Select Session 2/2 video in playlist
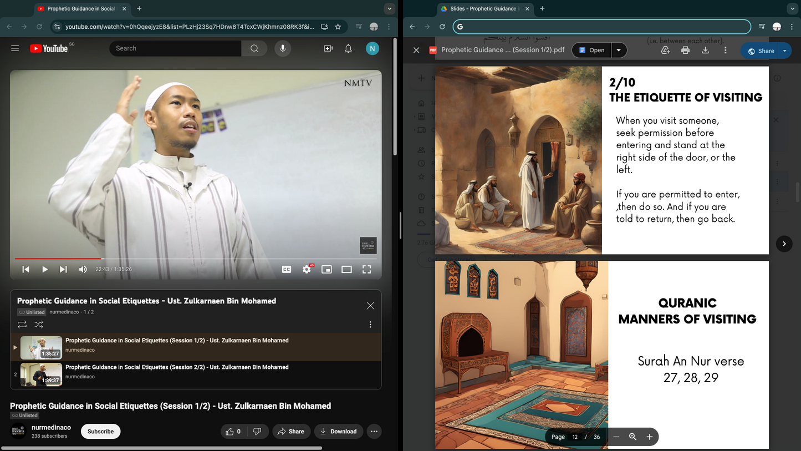The image size is (801, 451). tap(177, 367)
